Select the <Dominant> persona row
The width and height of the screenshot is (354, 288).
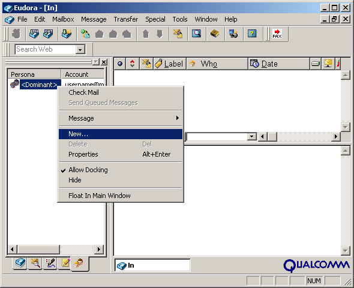coord(40,85)
